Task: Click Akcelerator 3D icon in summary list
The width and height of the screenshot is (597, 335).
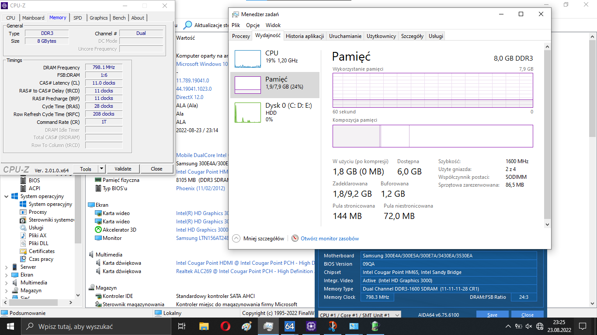Action: pos(98,230)
